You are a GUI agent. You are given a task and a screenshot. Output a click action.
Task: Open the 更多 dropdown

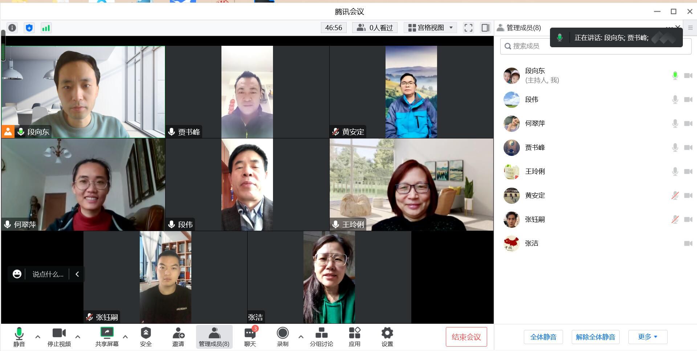648,337
